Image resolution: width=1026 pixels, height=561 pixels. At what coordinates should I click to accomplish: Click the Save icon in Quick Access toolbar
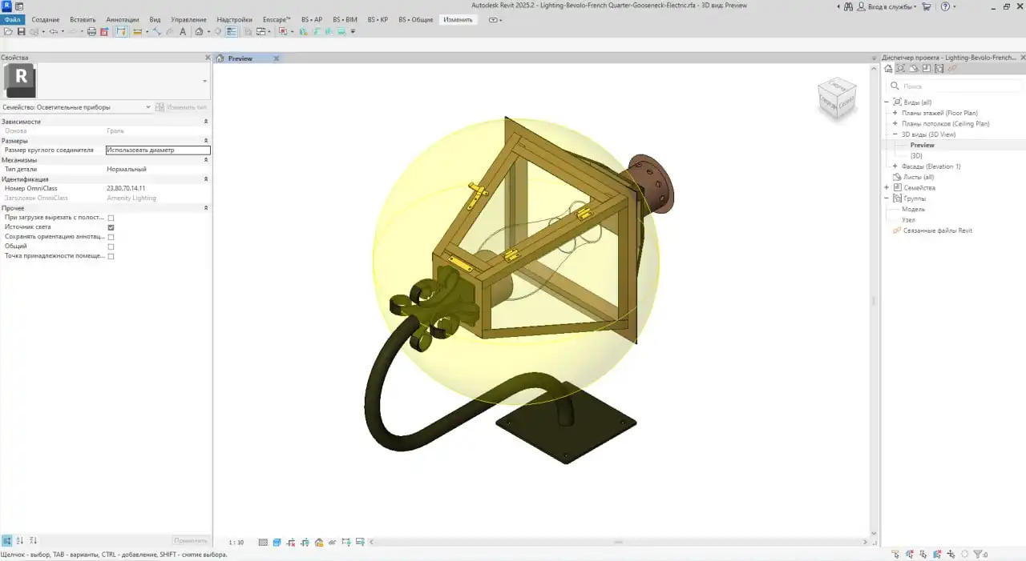[x=21, y=31]
